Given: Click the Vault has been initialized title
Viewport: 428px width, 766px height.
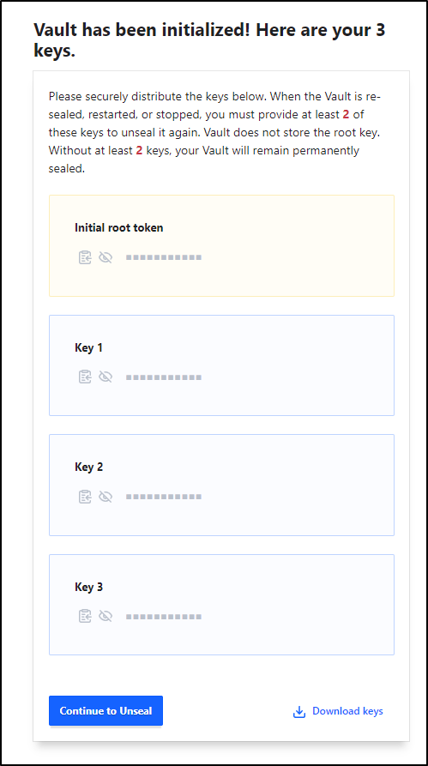Looking at the screenshot, I should (209, 40).
